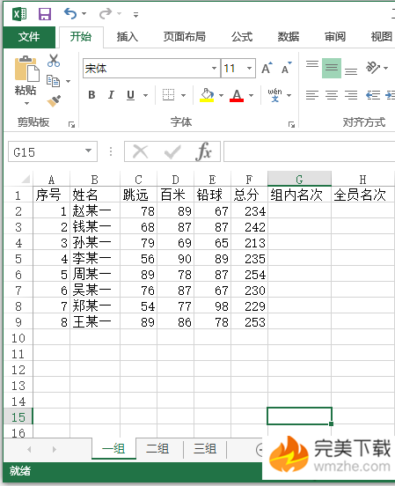This screenshot has height=486, width=395.
Task: Cancel formula entry with X
Action: pyautogui.click(x=141, y=151)
